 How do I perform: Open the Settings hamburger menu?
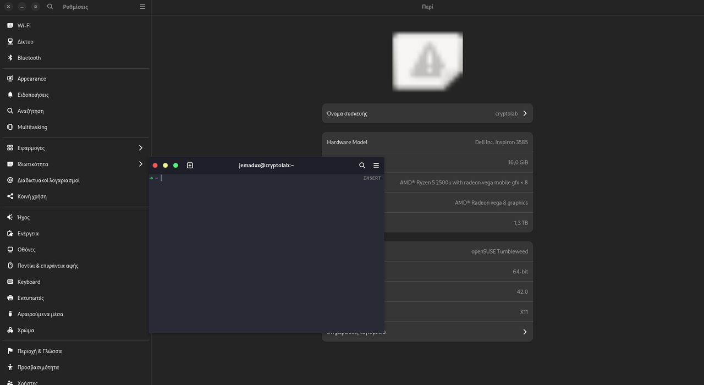pyautogui.click(x=142, y=7)
